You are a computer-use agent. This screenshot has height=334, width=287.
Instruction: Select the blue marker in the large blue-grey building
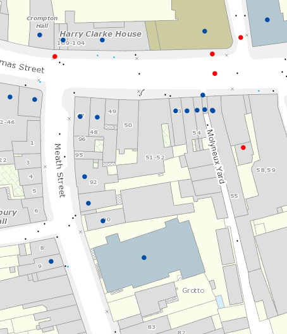pyautogui.click(x=144, y=257)
